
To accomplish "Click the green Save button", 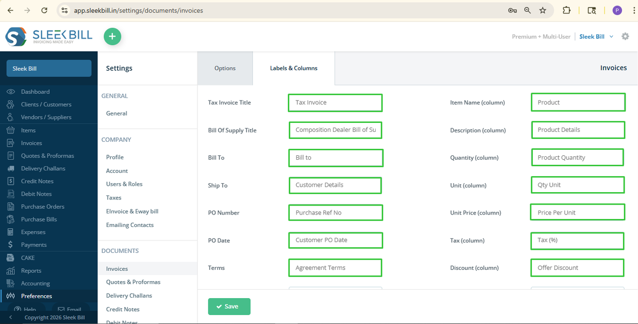I will [229, 307].
